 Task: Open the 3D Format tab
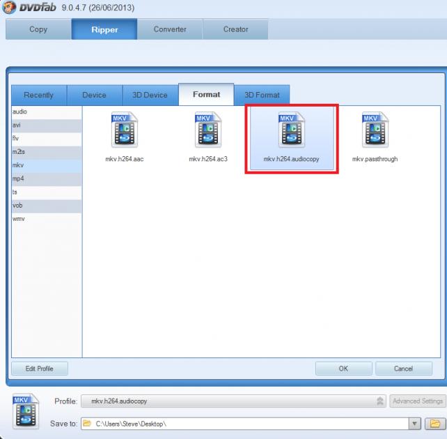[x=262, y=95]
